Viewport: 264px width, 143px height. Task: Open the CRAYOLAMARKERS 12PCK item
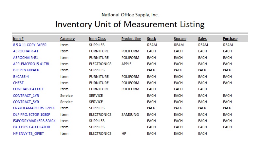coord(34,108)
